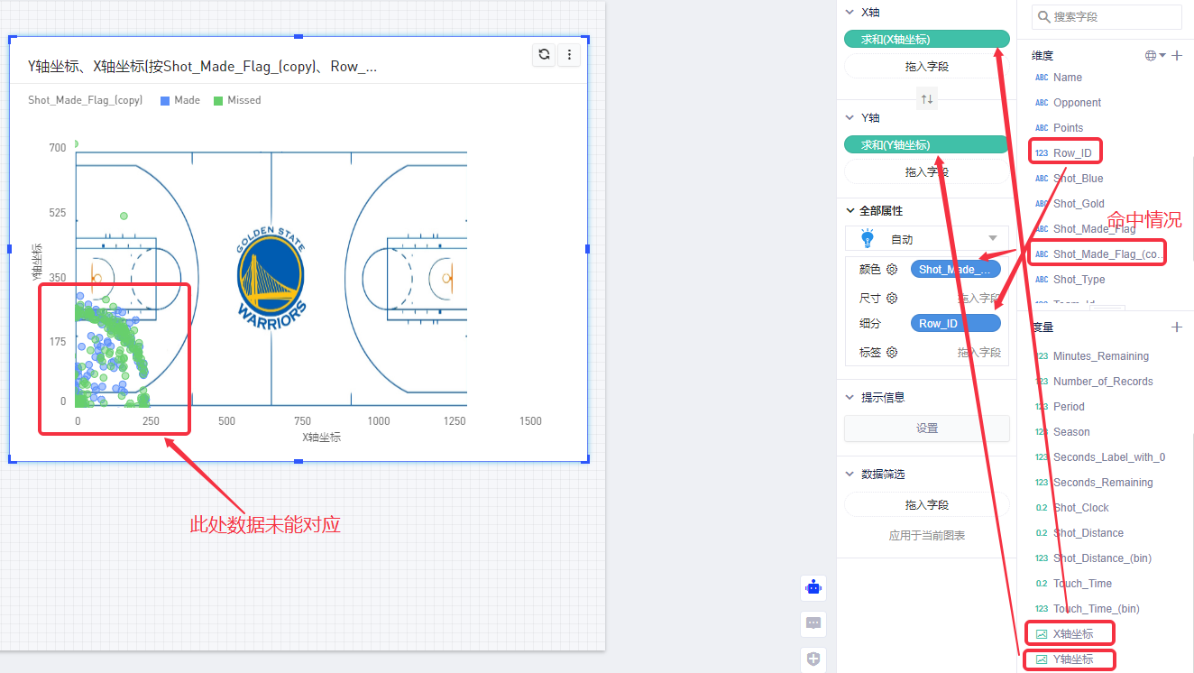This screenshot has height=673, width=1194.
Task: Open the chart's three-dot more menu
Action: [x=569, y=55]
